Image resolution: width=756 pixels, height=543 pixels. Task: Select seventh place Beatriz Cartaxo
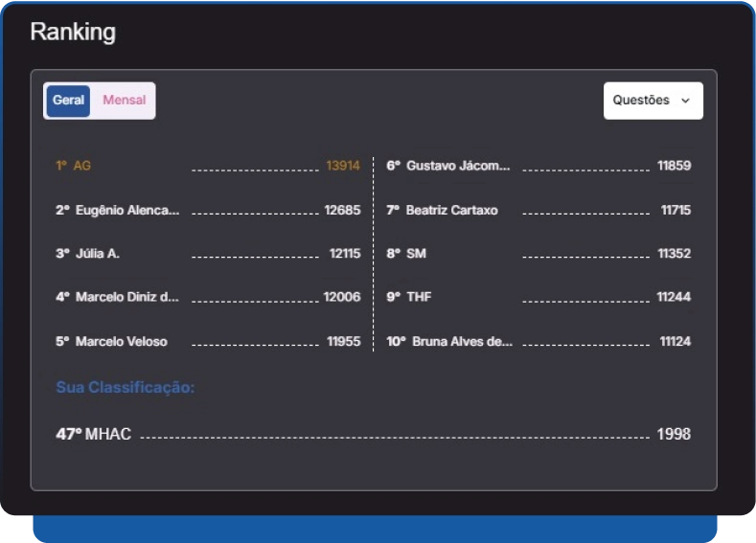click(451, 211)
